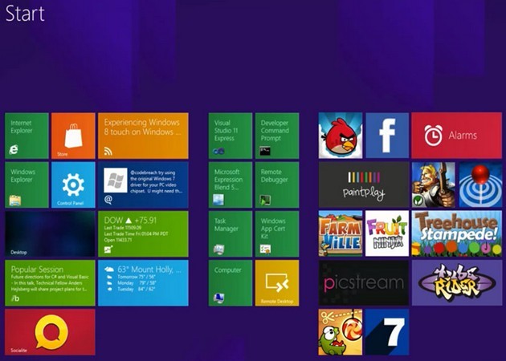Open the Task Manager tile
This screenshot has width=506, height=361.
coord(231,234)
